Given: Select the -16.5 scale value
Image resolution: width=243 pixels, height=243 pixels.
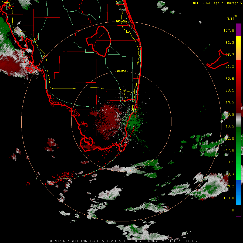Looking at the screenshot, I should pyautogui.click(x=229, y=126).
